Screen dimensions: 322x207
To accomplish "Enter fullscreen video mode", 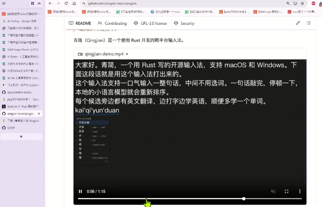I will 286,191.
